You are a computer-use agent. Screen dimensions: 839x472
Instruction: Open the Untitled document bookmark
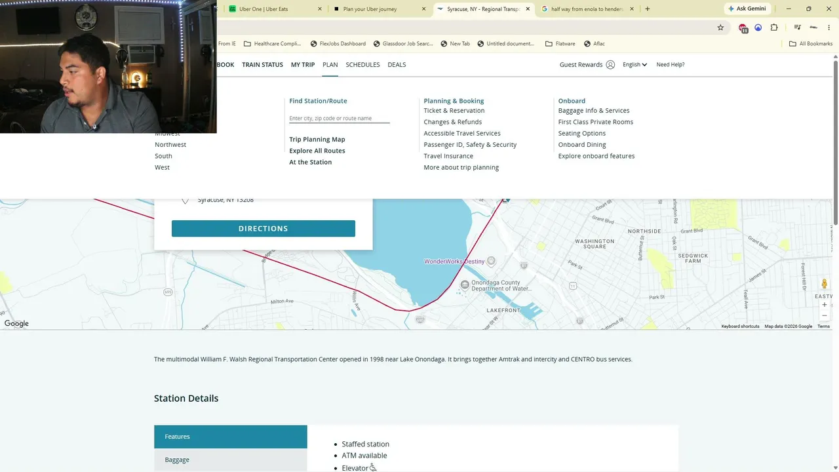point(505,44)
